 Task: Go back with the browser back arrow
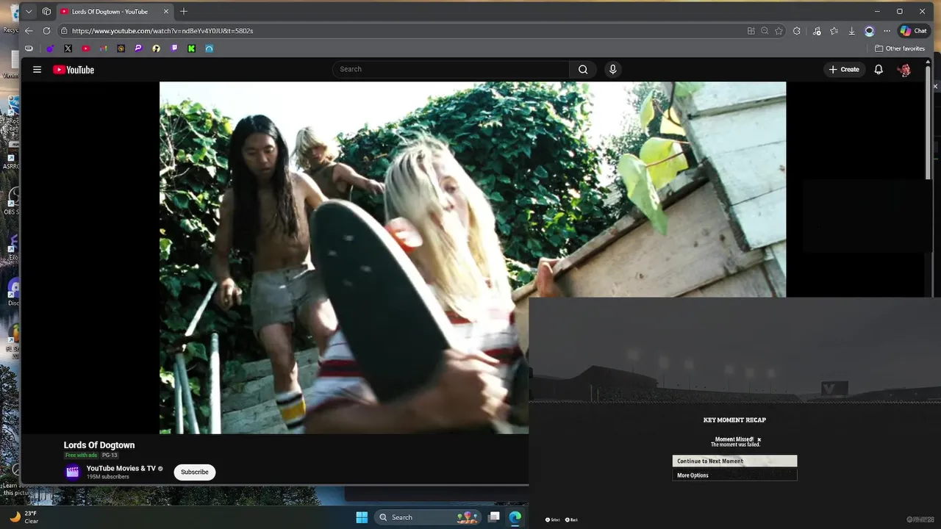pos(29,31)
